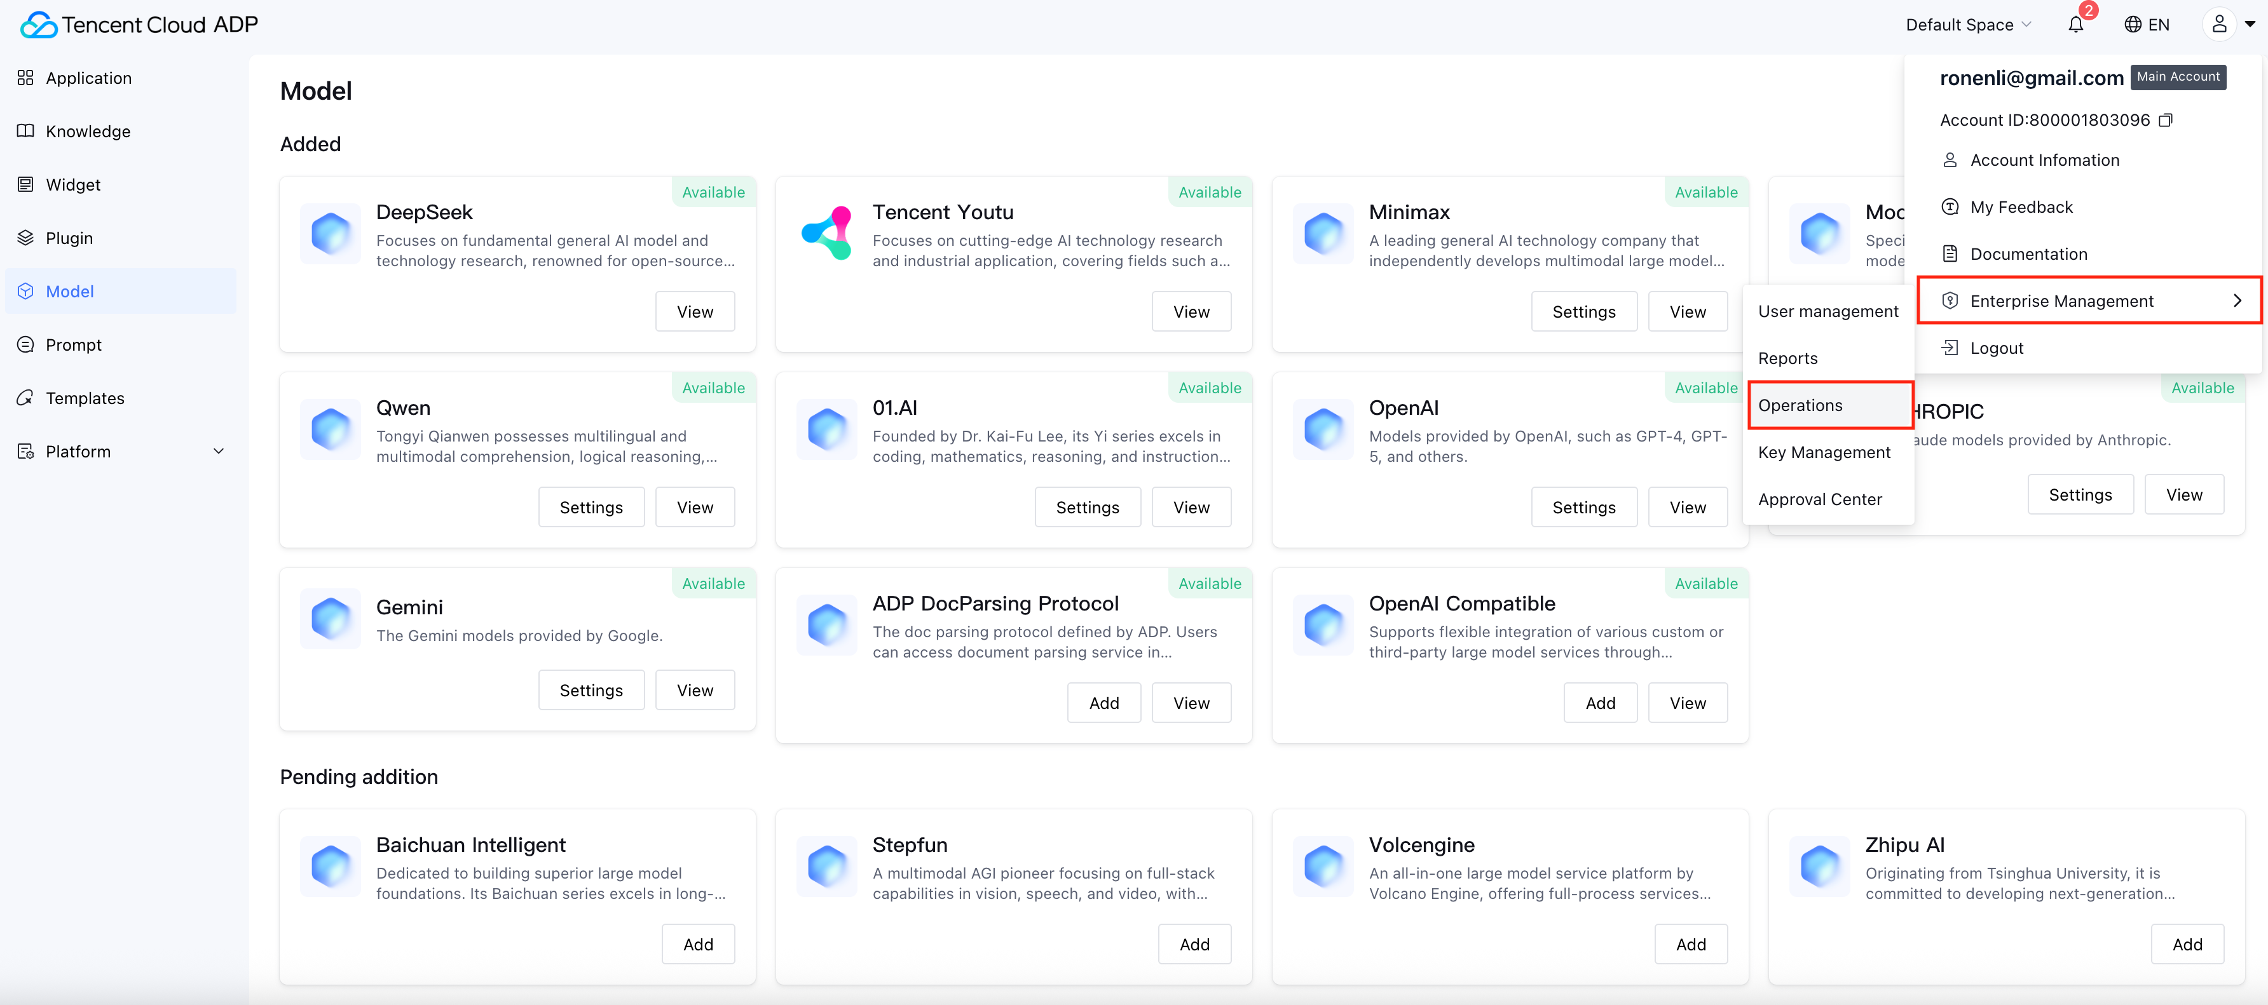Expand the Platform sidebar section
This screenshot has height=1005, width=2268.
[x=219, y=452]
